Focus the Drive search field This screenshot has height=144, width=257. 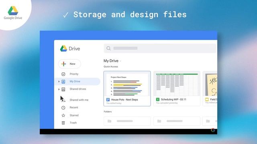(x=161, y=48)
